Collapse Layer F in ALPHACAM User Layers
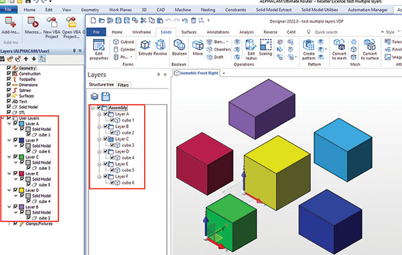This screenshot has height=255, width=402. pos(9,140)
